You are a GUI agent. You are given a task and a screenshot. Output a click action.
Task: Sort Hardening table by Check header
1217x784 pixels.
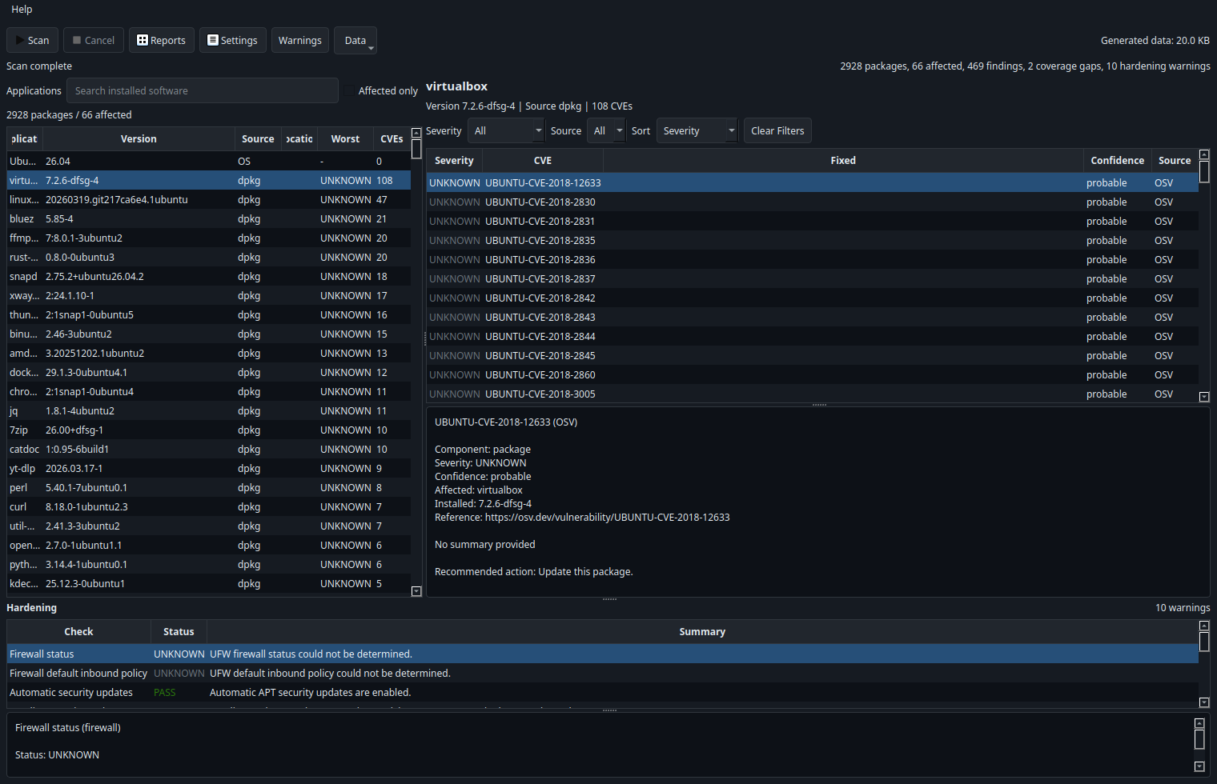point(78,631)
